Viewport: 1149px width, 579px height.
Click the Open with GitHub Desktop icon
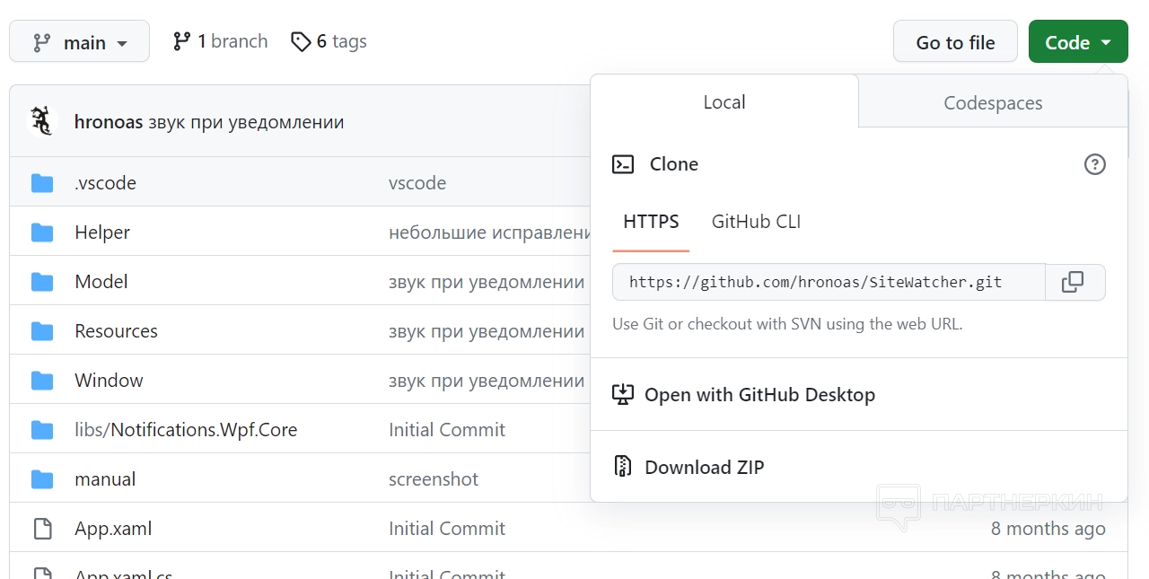(x=623, y=394)
